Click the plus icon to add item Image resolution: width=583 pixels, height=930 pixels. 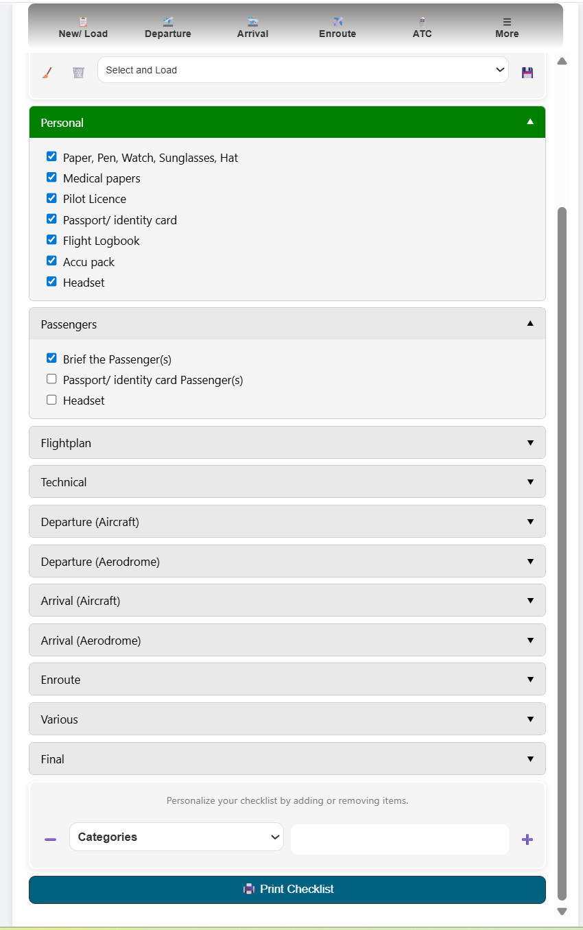(x=527, y=839)
